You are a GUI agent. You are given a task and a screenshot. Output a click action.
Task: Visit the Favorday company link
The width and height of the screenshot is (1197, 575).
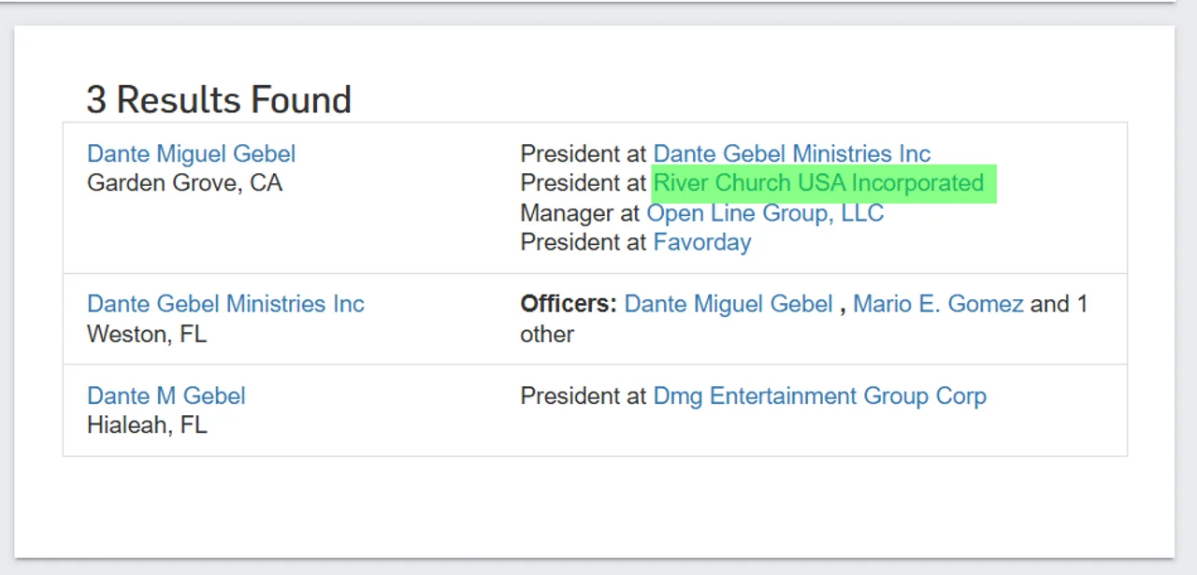pos(701,243)
